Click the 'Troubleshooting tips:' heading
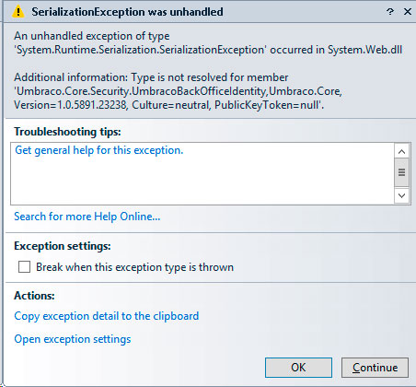Image resolution: width=416 pixels, height=387 pixels. tap(67, 132)
